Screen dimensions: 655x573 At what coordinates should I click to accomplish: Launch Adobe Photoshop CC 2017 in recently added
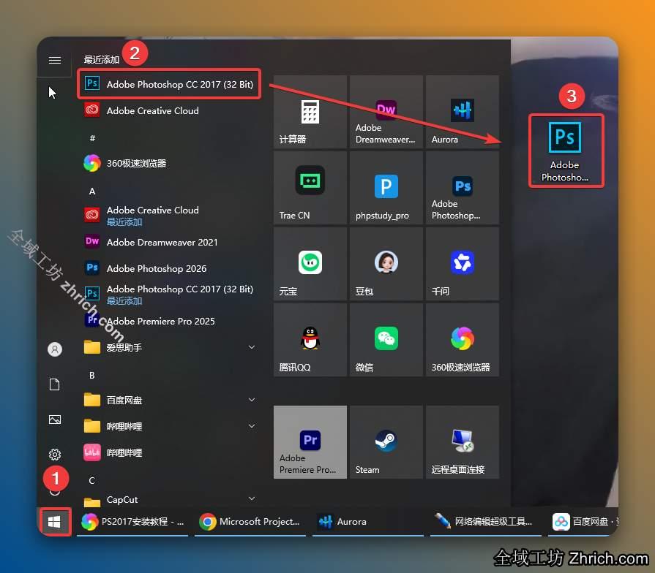coord(169,84)
